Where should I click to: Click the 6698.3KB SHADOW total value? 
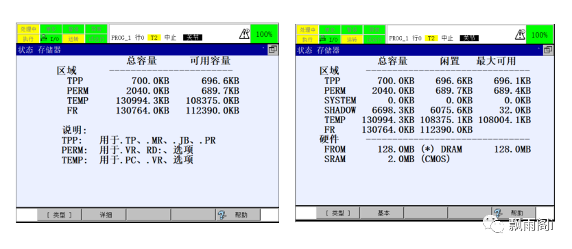393,110
